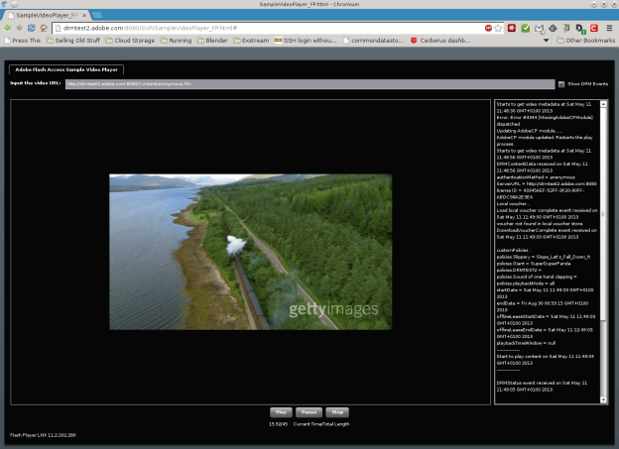Toggle the Show DRM Events checkbox
The image size is (619, 449).
tap(561, 84)
